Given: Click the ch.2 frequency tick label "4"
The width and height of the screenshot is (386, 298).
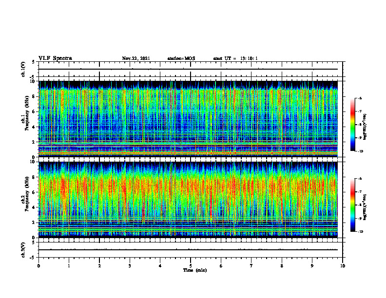Looking at the screenshot, I should coord(34,207).
